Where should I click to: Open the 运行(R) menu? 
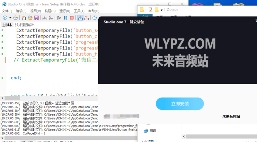point(65,11)
